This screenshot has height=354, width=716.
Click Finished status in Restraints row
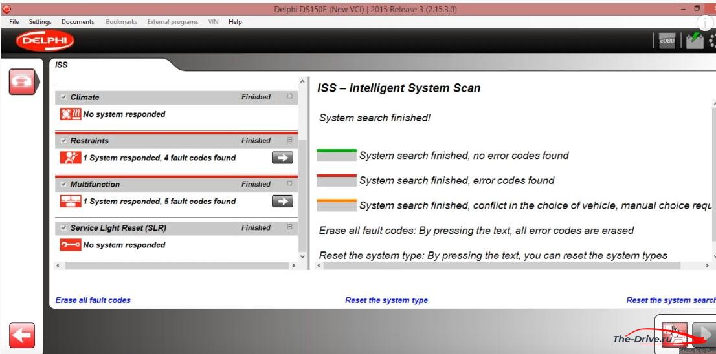256,141
